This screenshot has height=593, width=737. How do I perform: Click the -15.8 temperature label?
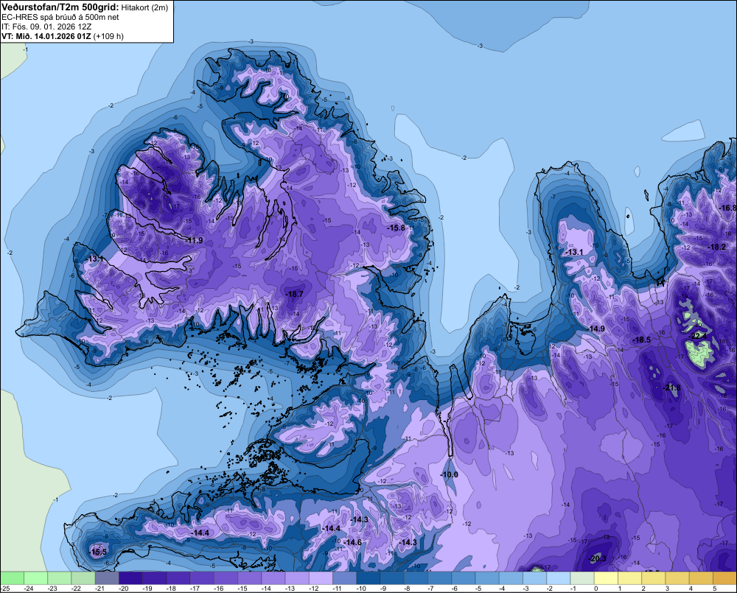[x=396, y=228]
